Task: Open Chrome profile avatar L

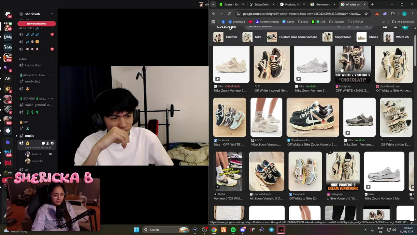Action: (x=404, y=14)
